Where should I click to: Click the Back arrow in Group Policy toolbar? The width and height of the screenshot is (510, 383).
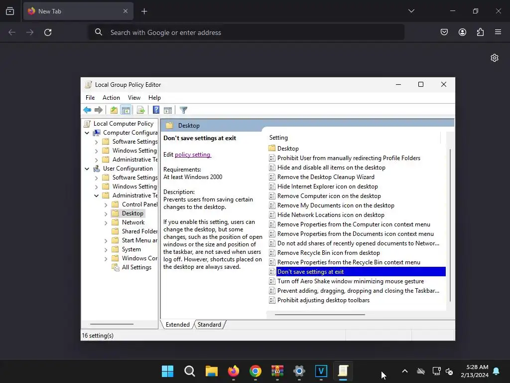[x=87, y=110]
